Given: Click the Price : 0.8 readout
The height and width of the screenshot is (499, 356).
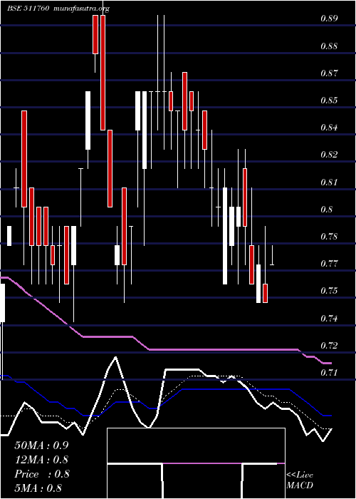Looking at the screenshot, I should pyautogui.click(x=41, y=474).
